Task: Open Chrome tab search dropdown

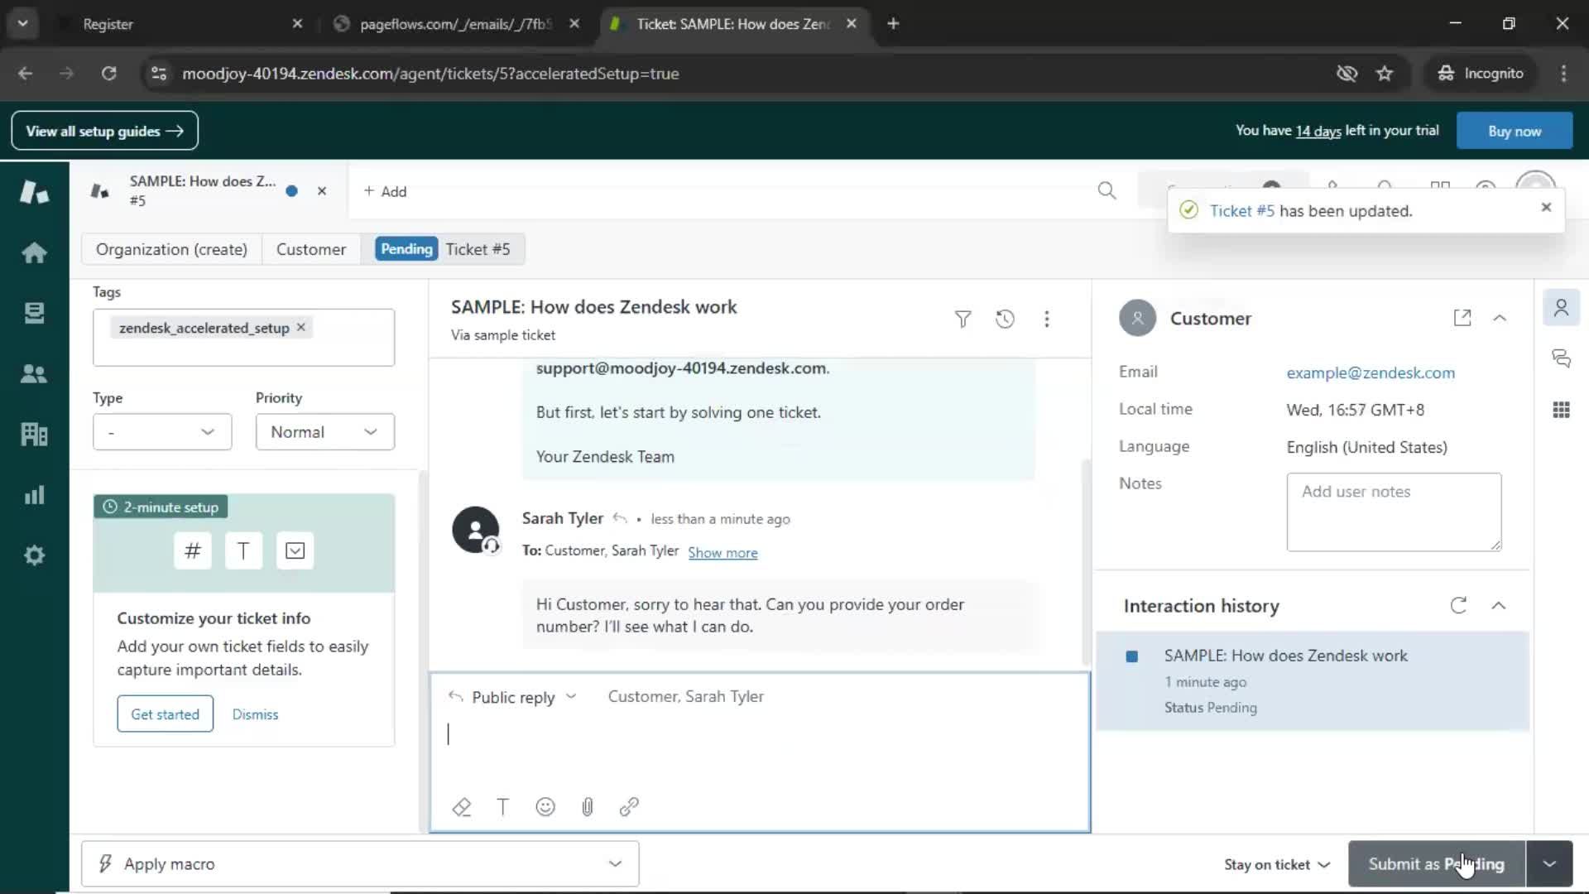Action: (22, 23)
